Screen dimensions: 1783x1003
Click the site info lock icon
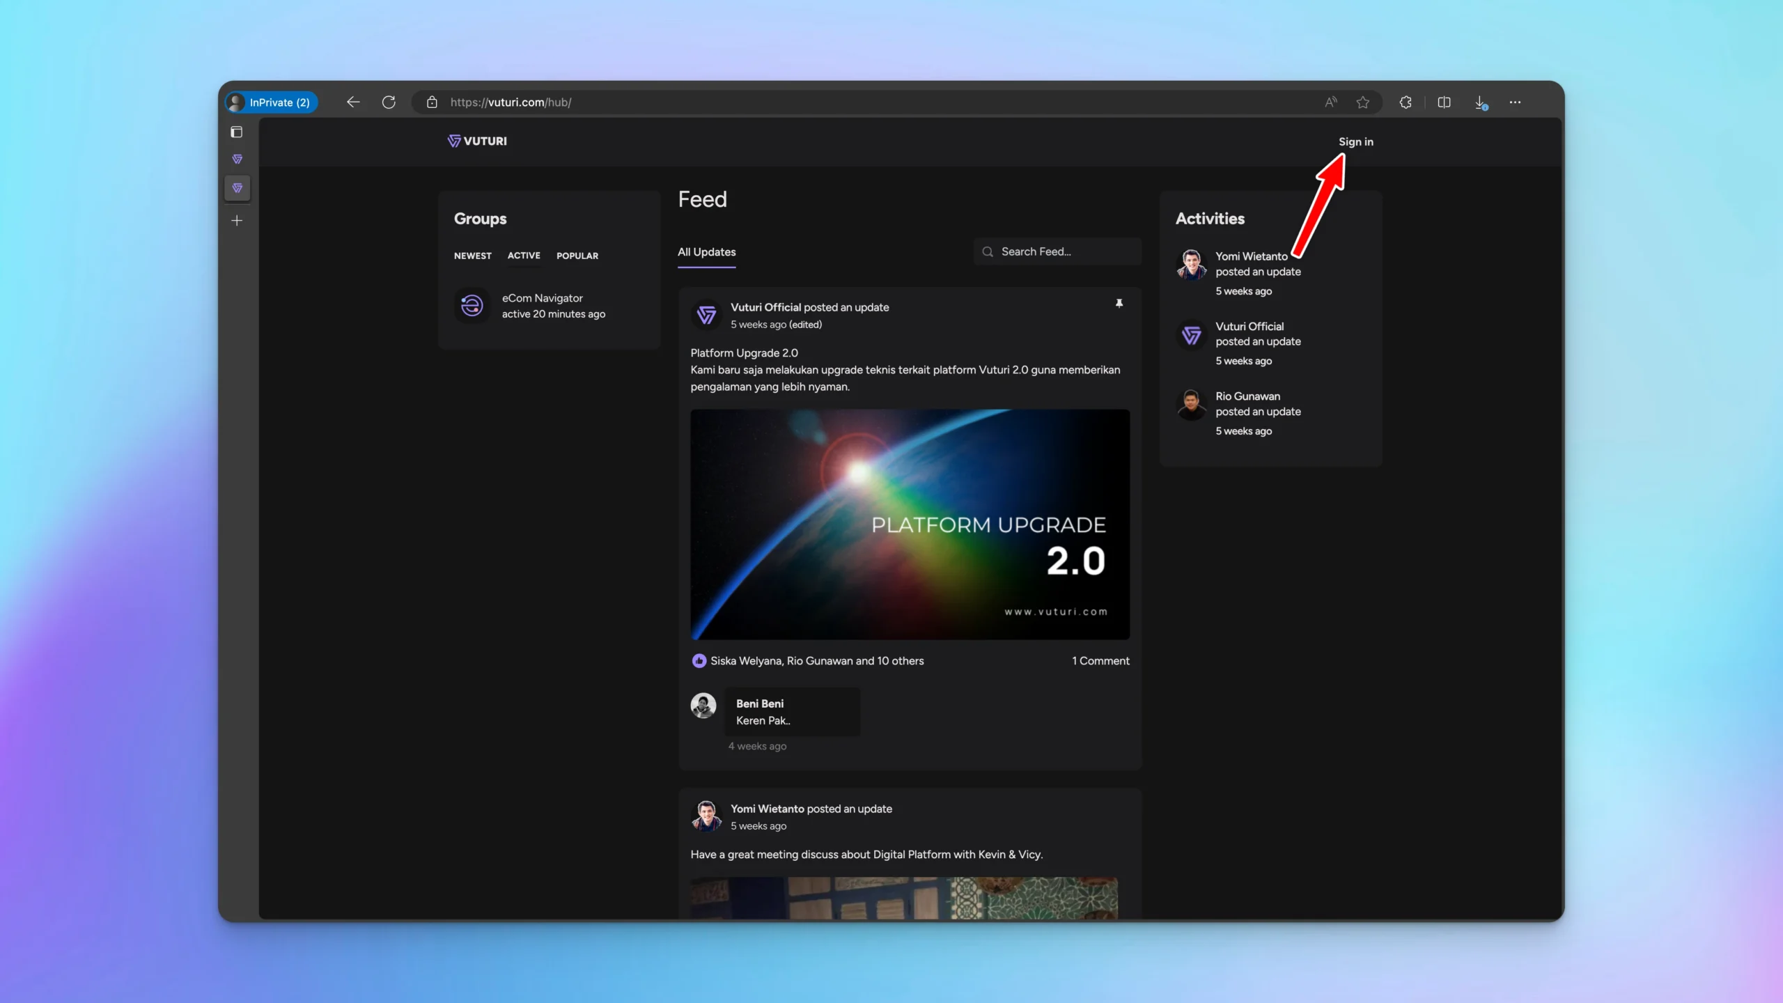432,102
